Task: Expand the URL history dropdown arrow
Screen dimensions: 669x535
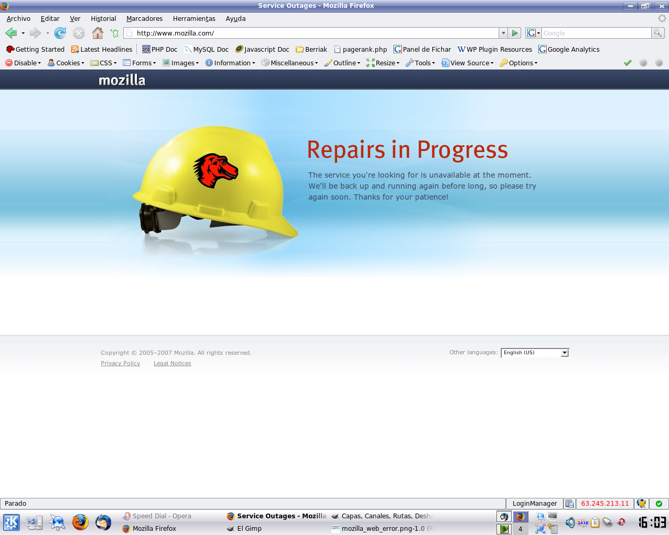Action: tap(503, 33)
